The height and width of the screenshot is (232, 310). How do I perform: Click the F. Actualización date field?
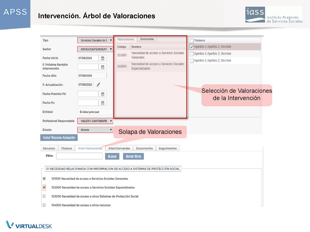tap(85, 85)
